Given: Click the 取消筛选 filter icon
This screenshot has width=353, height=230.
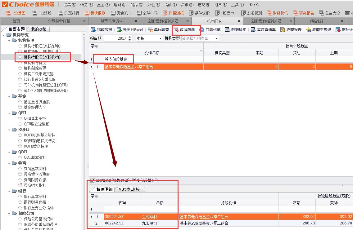Looking at the screenshot, I should (x=176, y=30).
